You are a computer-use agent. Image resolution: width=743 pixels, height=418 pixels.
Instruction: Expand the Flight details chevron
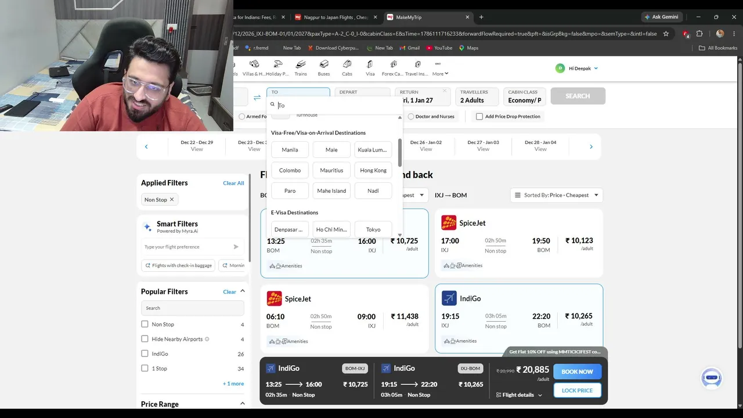click(x=540, y=395)
